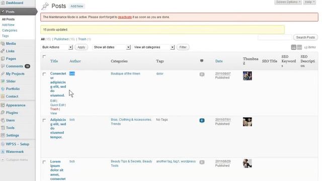Click the pending comments count badge
322x181 pixels.
pos(27,66)
